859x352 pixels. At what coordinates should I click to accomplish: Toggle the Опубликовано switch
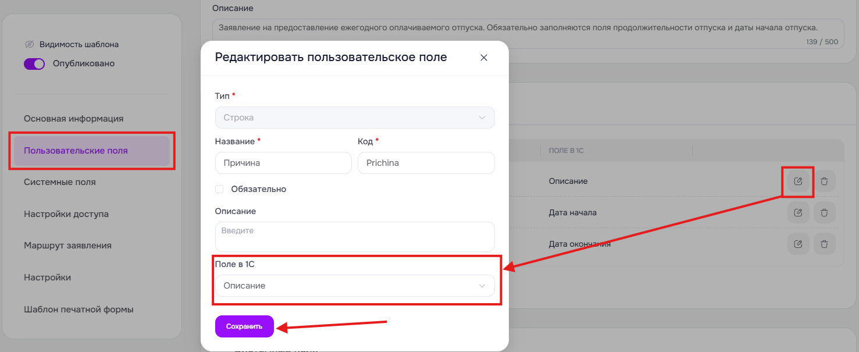(34, 64)
